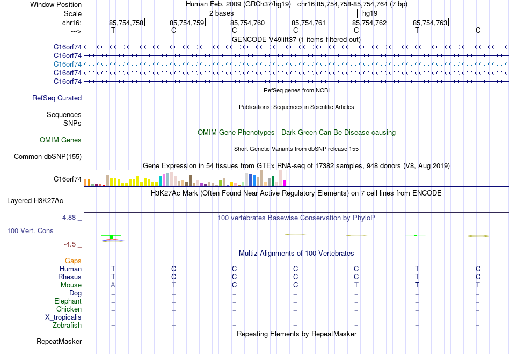
Task: Open Short Genetic Variants from dbSNP title
Action: 296,149
